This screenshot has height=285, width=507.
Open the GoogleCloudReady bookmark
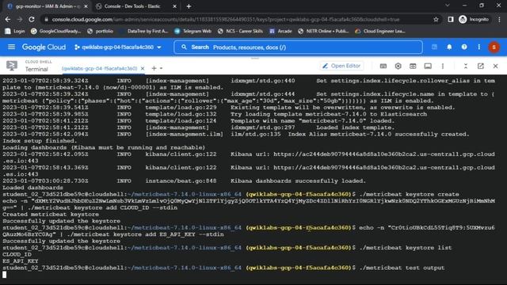(56, 31)
